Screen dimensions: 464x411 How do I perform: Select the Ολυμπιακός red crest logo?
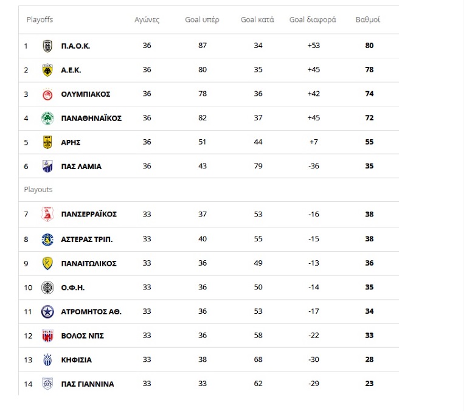pos(47,94)
